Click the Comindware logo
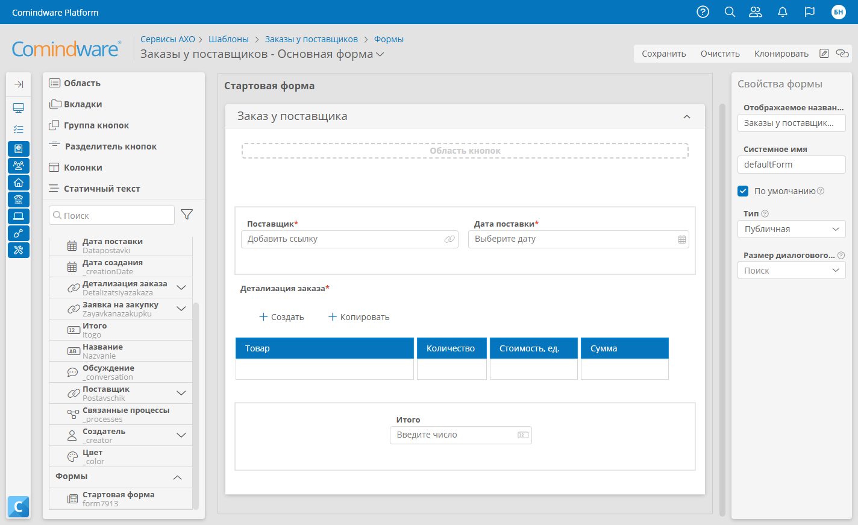The width and height of the screenshot is (858, 525). (x=66, y=49)
